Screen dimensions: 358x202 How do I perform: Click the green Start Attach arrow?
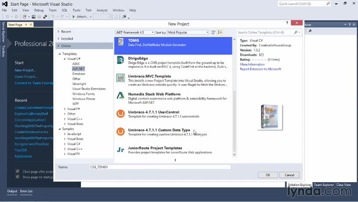(x=73, y=16)
